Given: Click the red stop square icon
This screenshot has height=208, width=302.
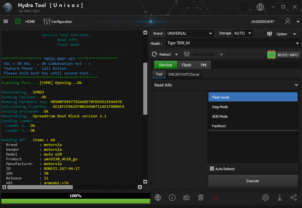Looking at the screenshot, I should (x=215, y=198).
